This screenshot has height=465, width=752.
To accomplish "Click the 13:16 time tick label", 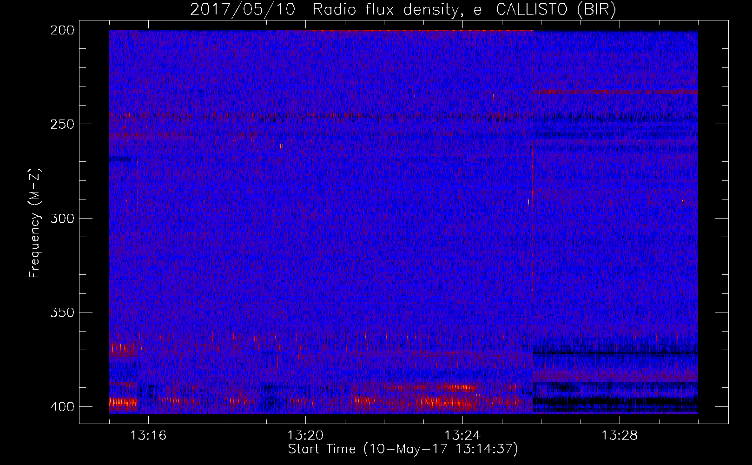I will (x=148, y=436).
